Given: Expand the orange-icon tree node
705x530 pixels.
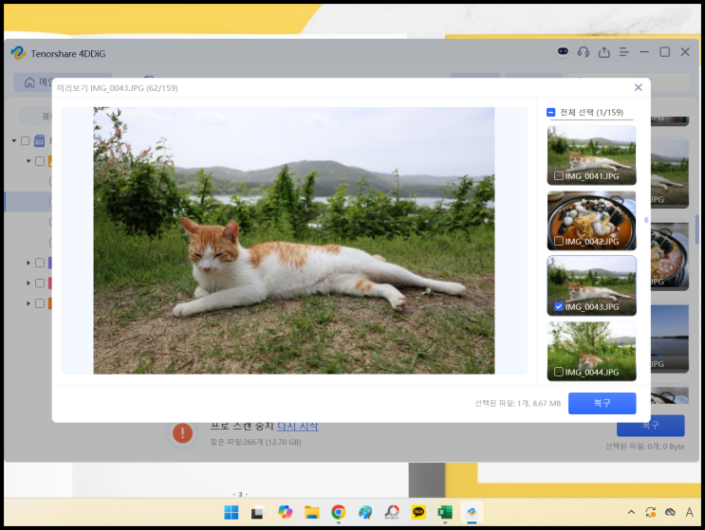Looking at the screenshot, I should click(28, 303).
